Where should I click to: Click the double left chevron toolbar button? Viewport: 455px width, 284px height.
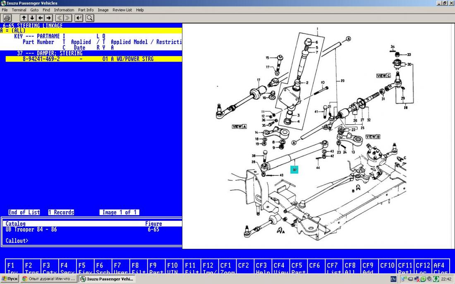tap(60, 18)
